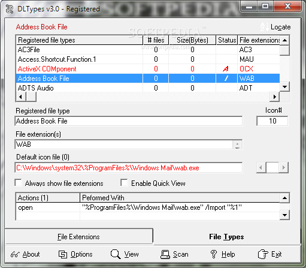Click Actions list scroll down arrow

[285, 215]
